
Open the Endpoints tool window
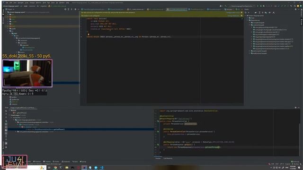66,161
